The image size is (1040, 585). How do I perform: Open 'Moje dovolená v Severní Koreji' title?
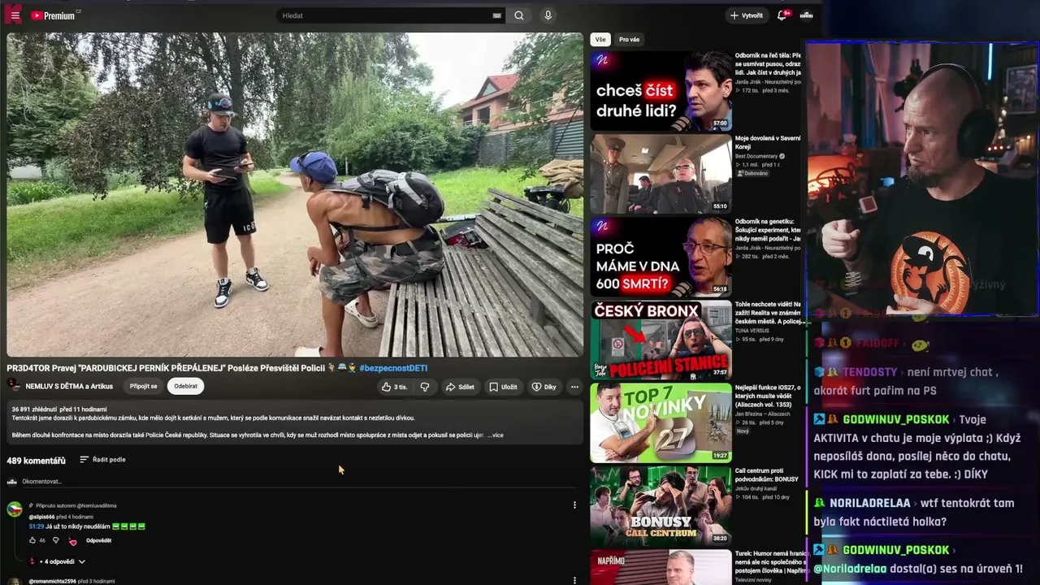coord(768,143)
